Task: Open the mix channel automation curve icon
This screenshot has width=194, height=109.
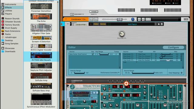Action: coord(148,19)
